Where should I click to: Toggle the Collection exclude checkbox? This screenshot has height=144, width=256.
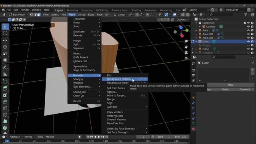(244, 23)
